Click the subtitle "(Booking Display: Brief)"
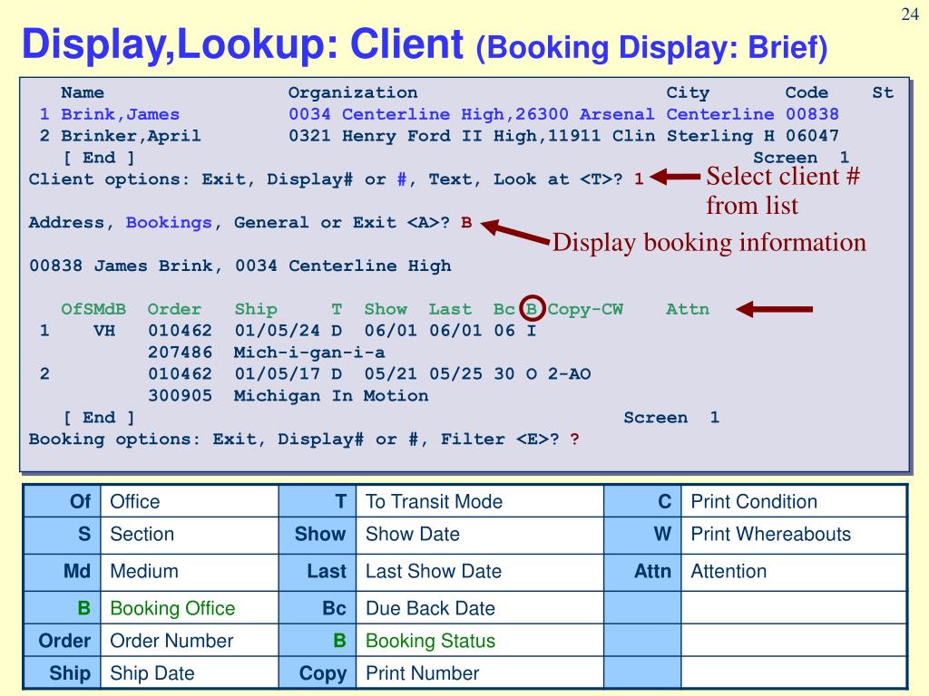 651,47
